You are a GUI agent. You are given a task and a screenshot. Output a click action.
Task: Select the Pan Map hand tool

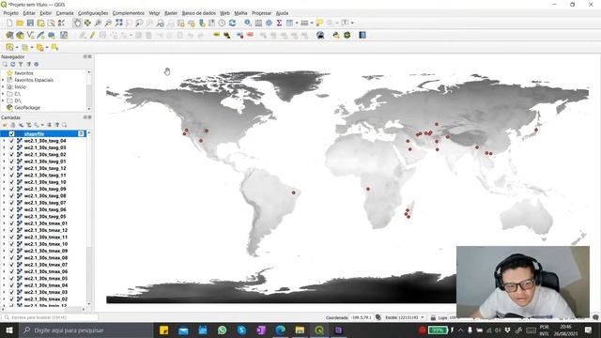77,23
